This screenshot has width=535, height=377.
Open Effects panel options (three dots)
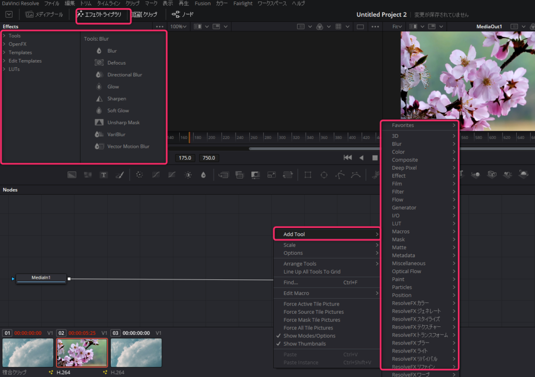(159, 27)
